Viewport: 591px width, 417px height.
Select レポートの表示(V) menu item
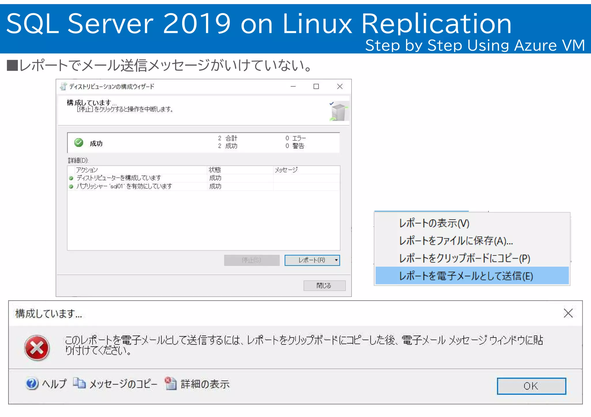coord(472,223)
